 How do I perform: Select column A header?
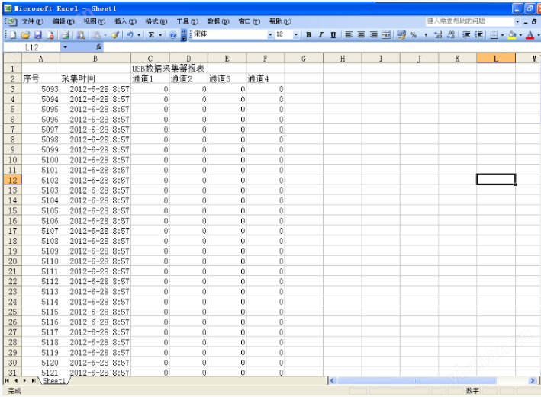click(x=40, y=59)
